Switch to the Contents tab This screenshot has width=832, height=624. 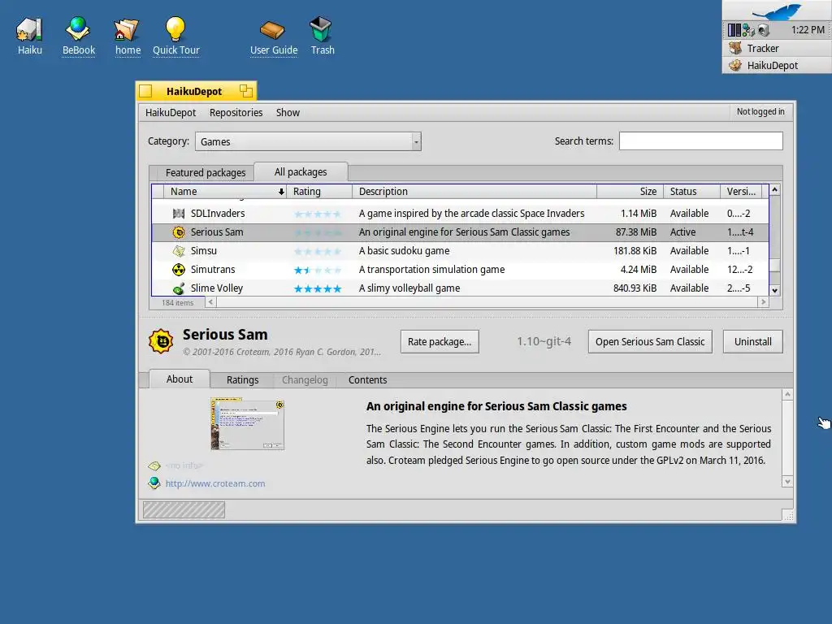click(368, 380)
